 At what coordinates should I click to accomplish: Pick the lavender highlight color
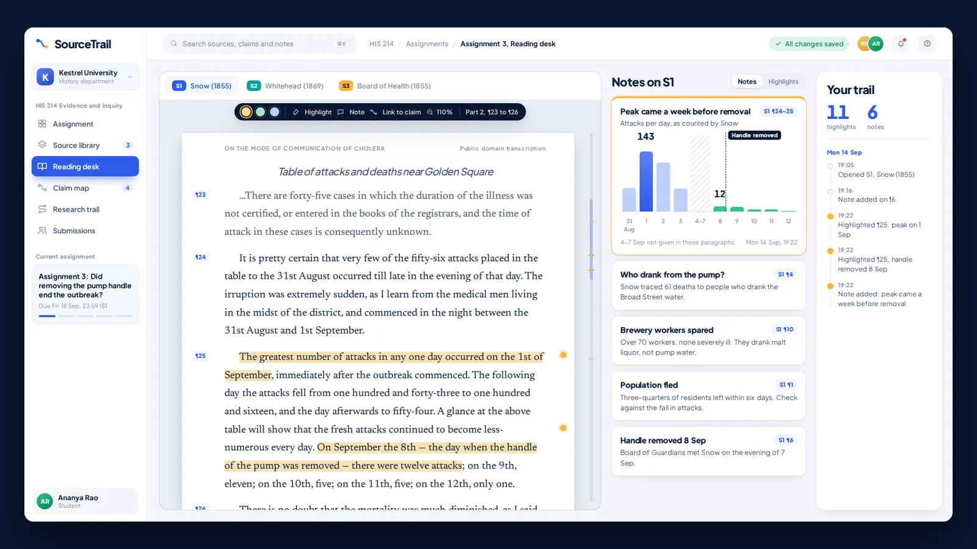[x=274, y=112]
